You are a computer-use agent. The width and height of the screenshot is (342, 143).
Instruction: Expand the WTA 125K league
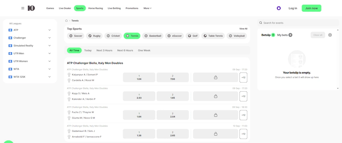point(50,77)
